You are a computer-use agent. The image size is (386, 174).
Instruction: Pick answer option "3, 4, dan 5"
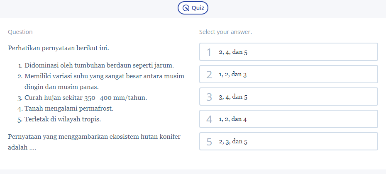tap(288, 97)
